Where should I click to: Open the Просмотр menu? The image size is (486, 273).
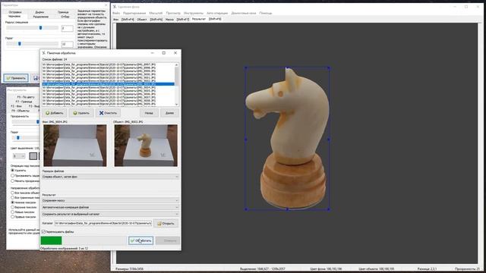[x=173, y=14]
